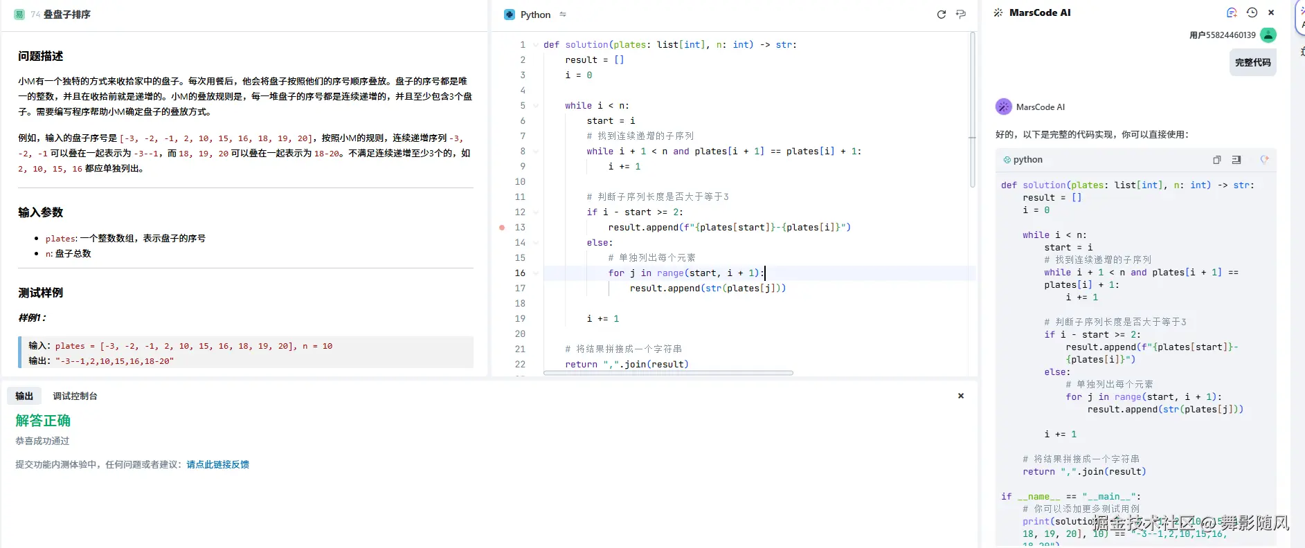Close the output panel

coord(960,396)
